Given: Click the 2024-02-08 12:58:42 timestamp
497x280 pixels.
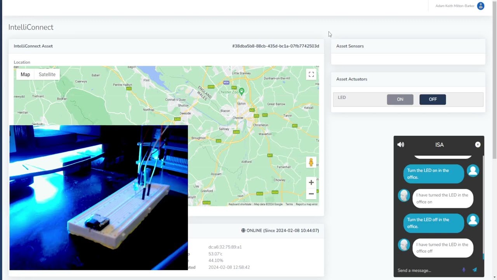Looking at the screenshot, I should coord(229,268).
